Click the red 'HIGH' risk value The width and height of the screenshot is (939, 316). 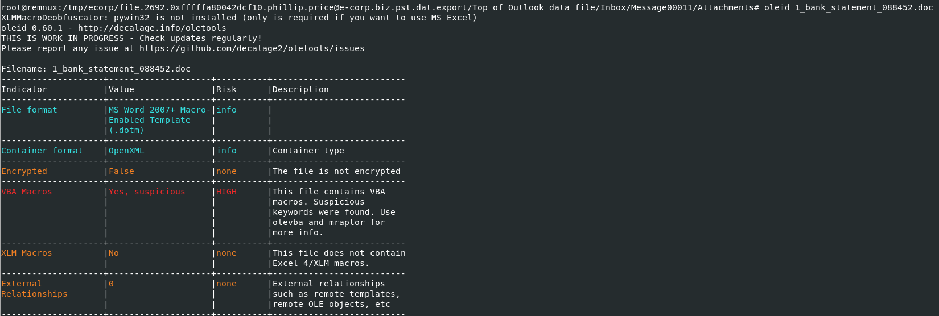[x=226, y=192]
